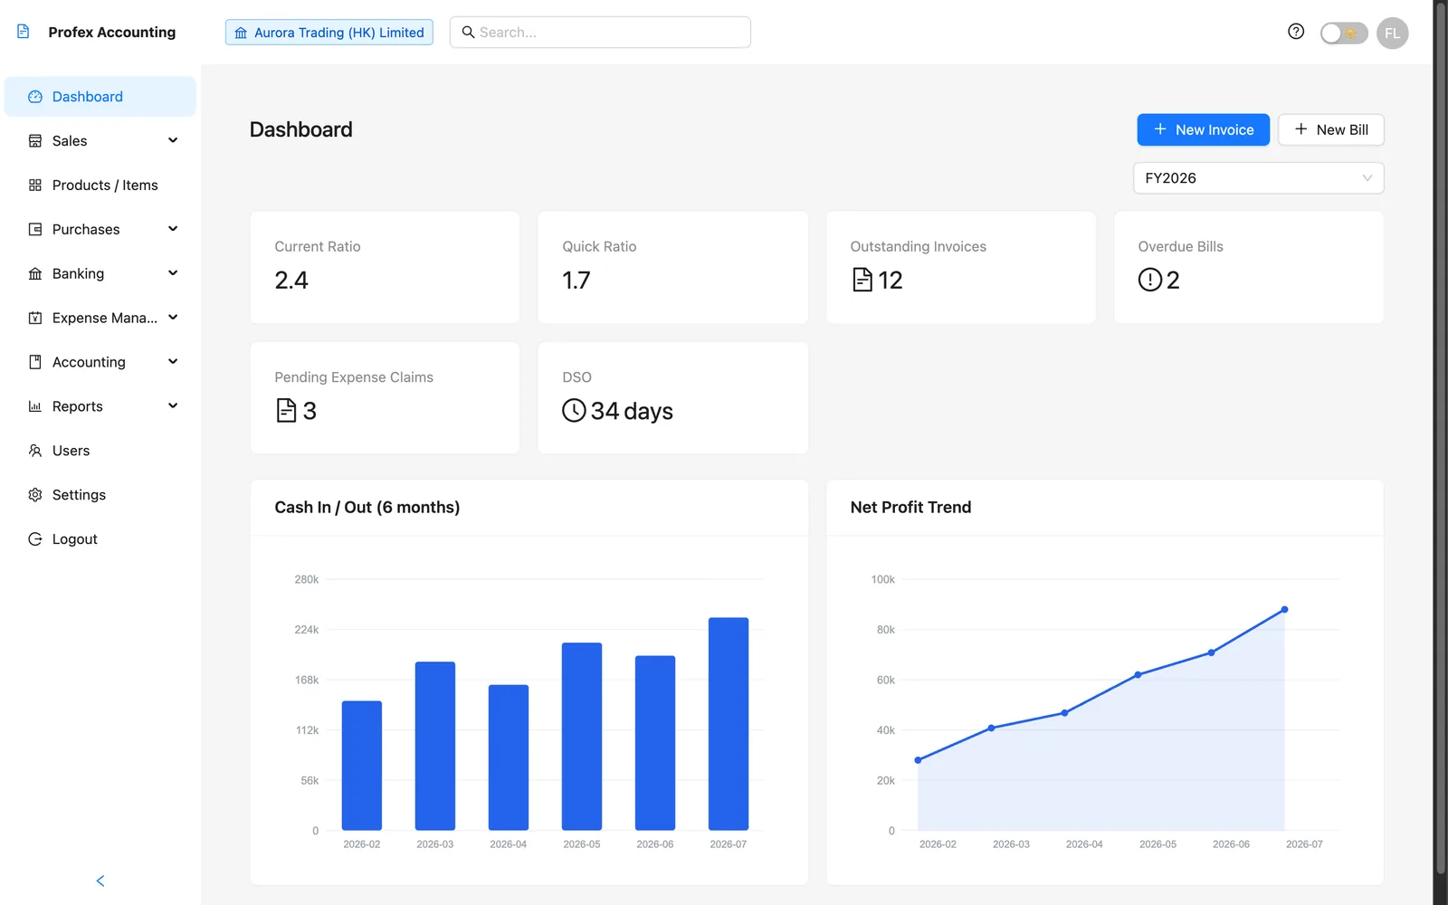
Task: Collapse sidebar with left arrow
Action: (x=100, y=881)
